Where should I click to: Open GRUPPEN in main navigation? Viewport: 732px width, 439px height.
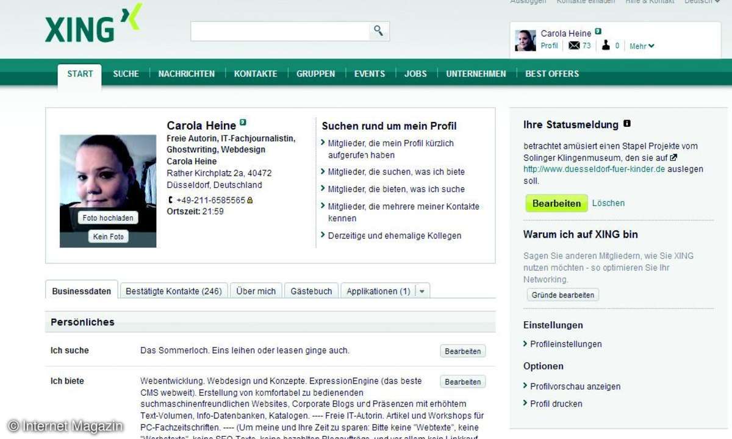[315, 74]
